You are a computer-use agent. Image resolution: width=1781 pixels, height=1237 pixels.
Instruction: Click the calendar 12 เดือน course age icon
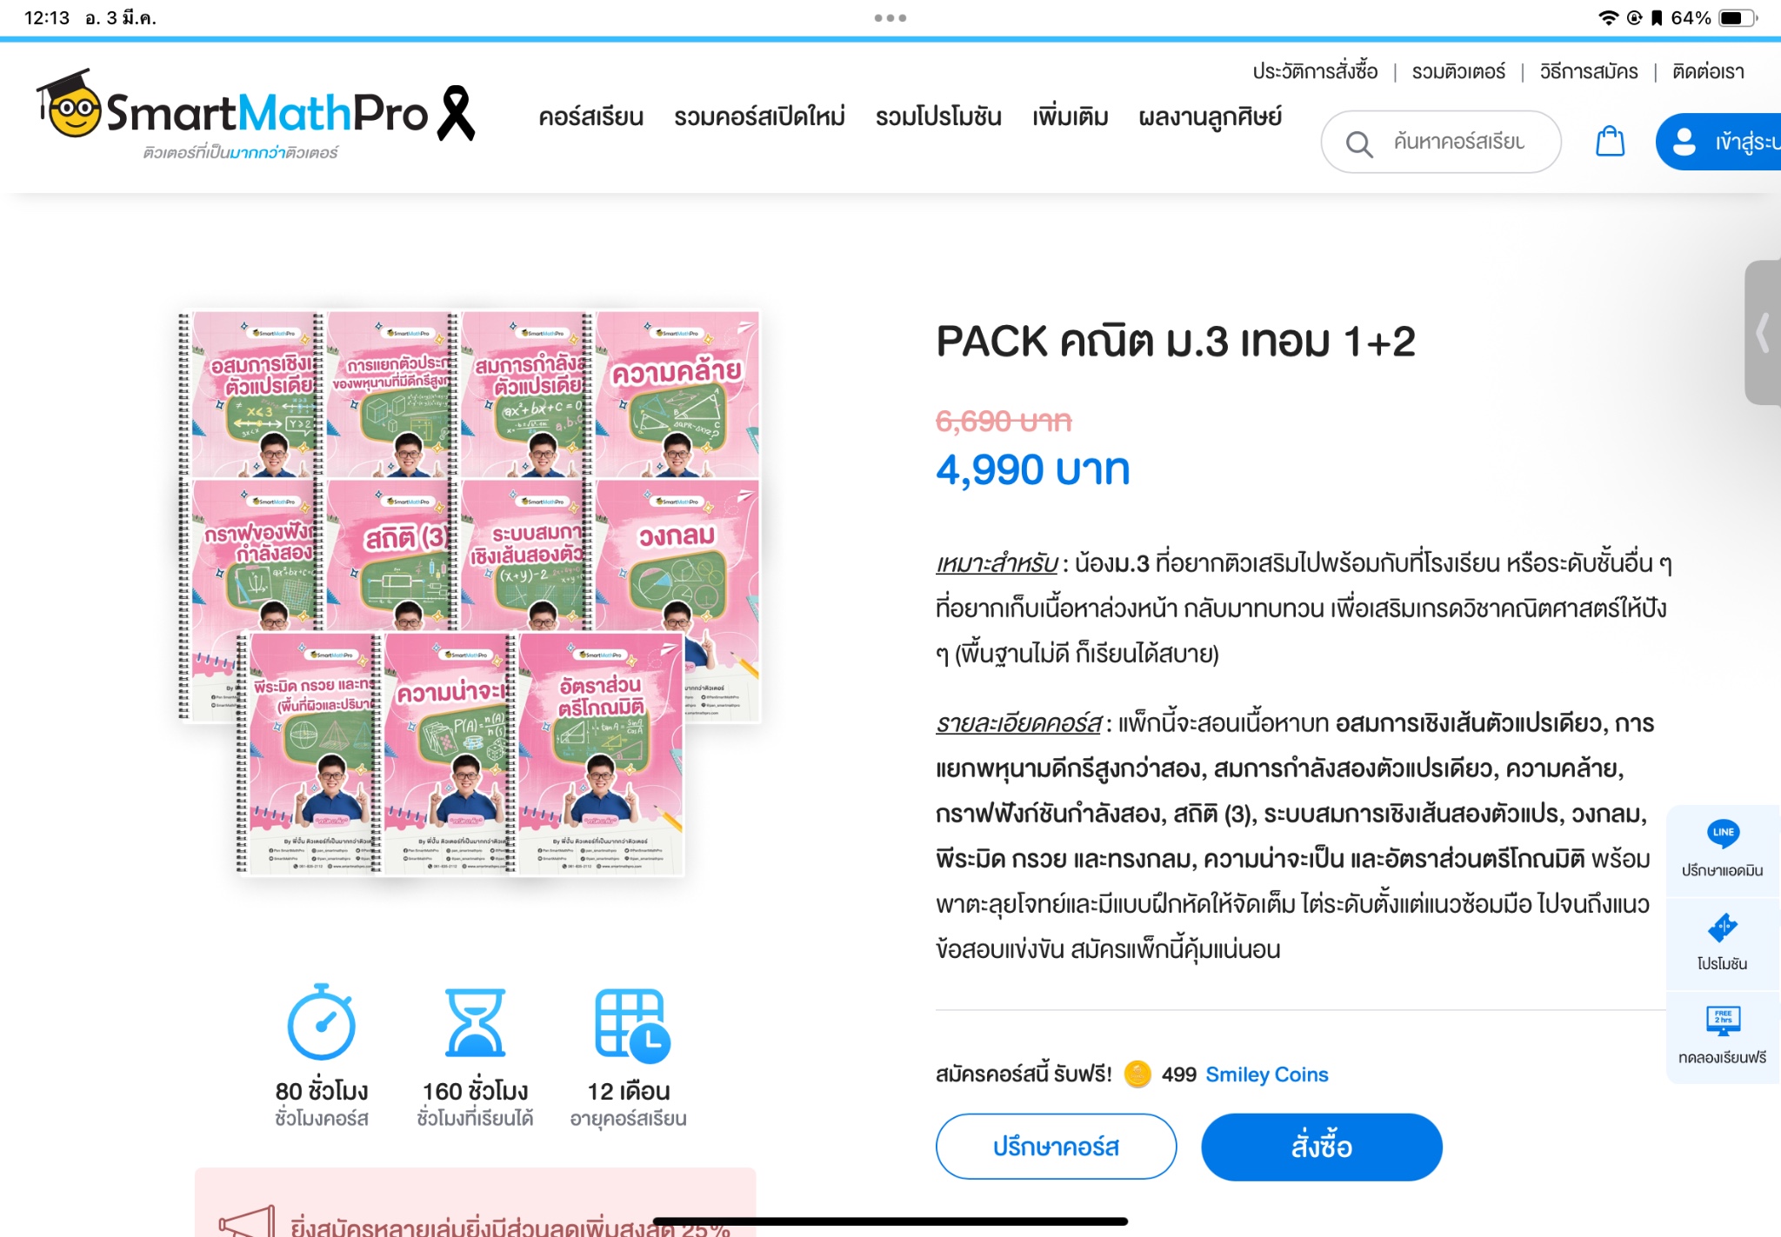tap(631, 1025)
